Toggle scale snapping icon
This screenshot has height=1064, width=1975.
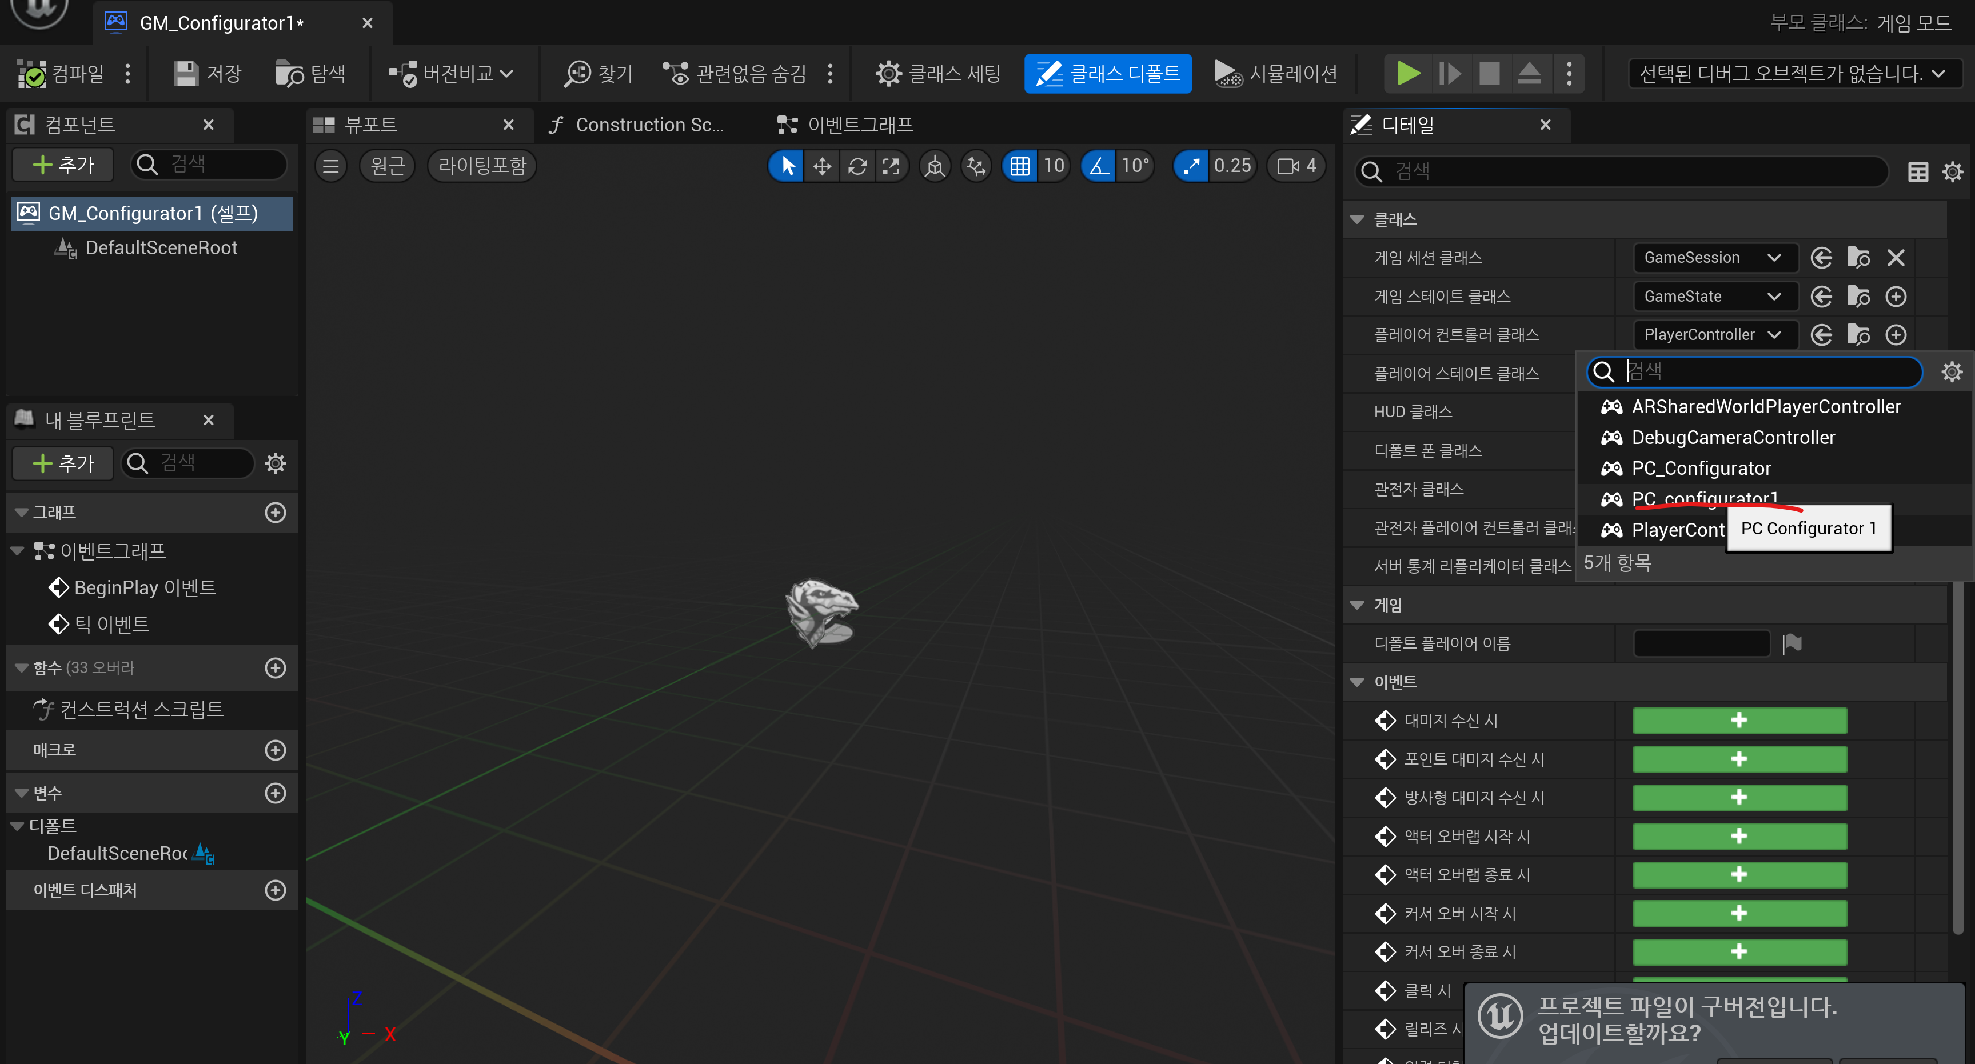click(x=1191, y=166)
